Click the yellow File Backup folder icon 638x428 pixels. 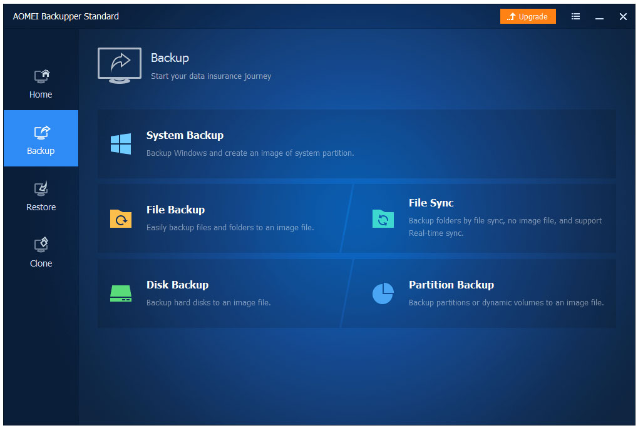point(121,218)
